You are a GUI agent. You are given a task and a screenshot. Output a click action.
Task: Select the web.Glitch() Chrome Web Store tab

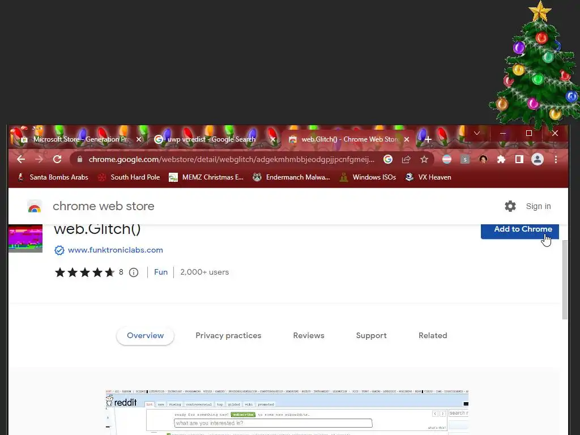348,139
